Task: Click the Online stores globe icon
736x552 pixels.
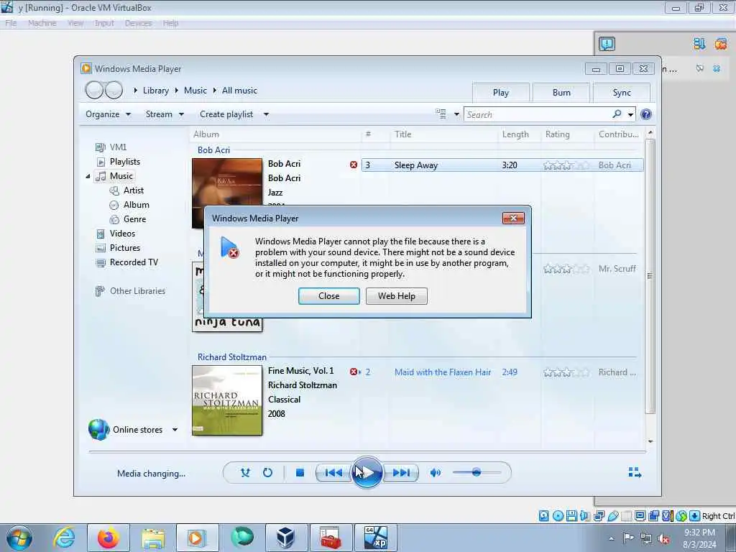Action: click(98, 430)
